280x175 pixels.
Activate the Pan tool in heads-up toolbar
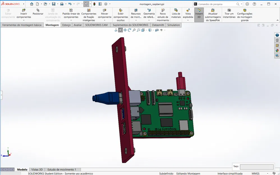tap(125, 30)
